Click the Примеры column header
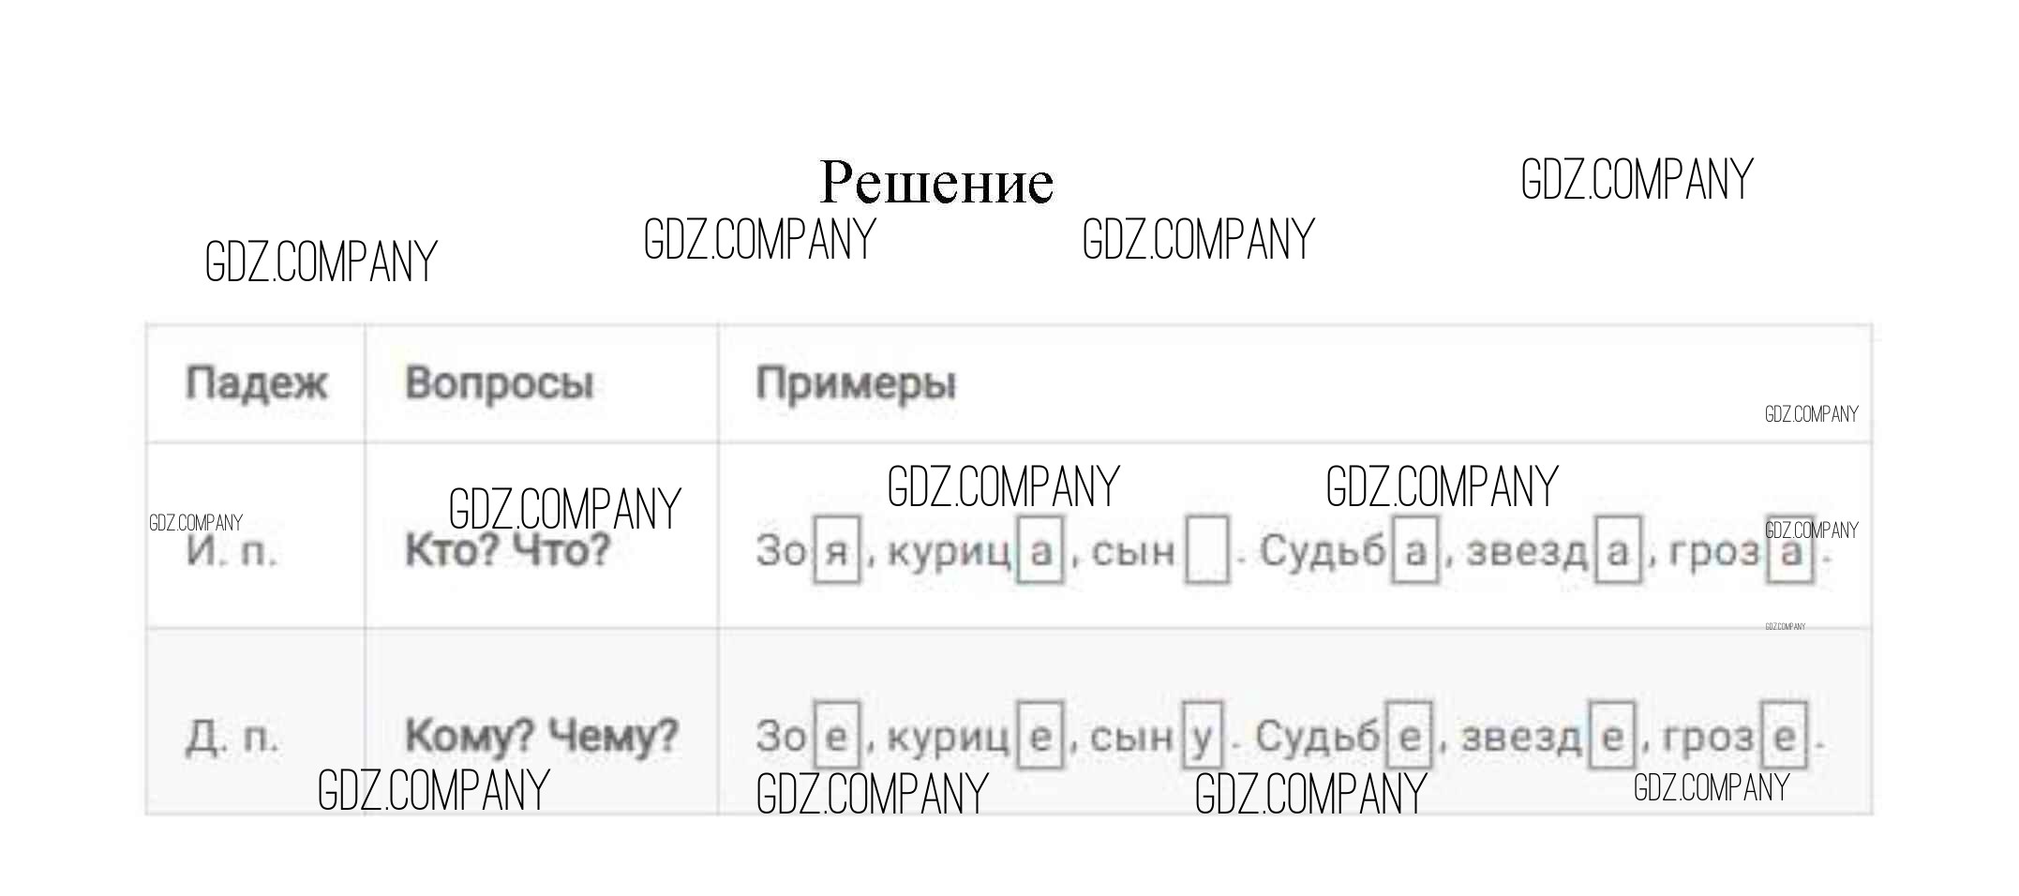The image size is (2019, 896). [x=856, y=383]
